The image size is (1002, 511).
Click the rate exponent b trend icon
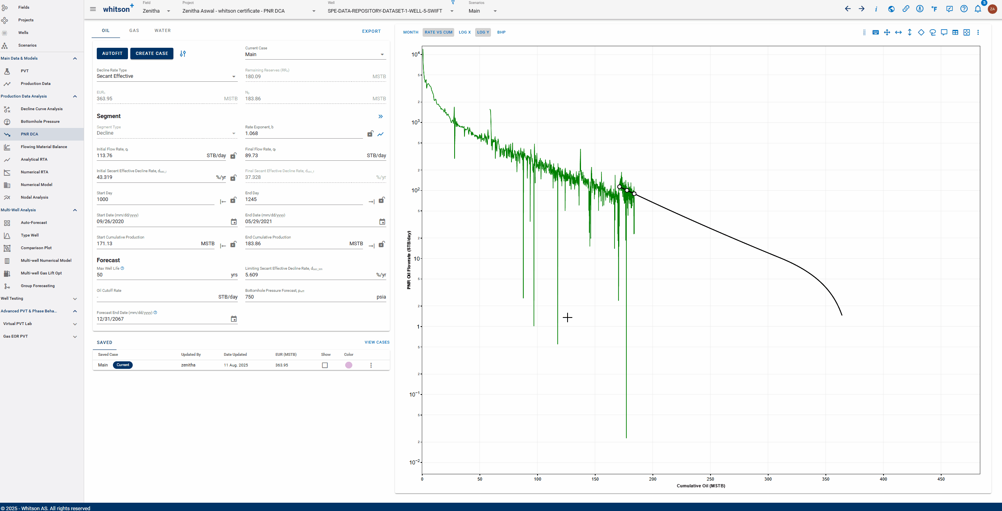(380, 134)
